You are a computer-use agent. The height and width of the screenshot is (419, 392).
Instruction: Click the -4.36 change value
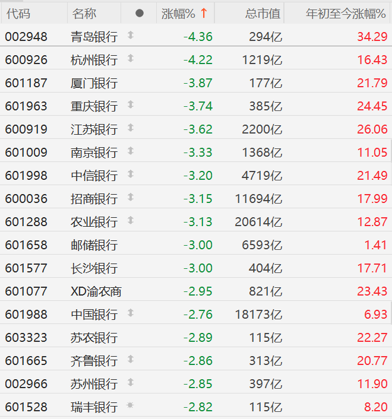[x=198, y=37]
